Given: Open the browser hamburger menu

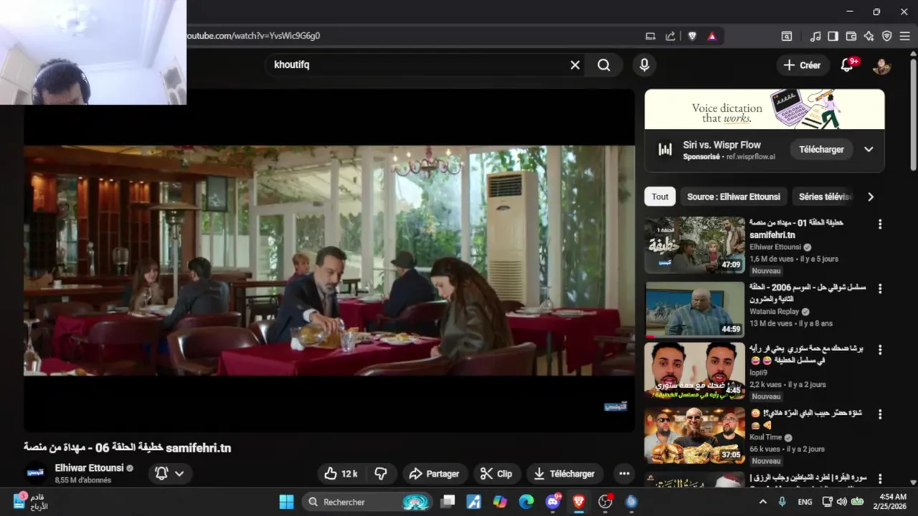Looking at the screenshot, I should point(905,36).
